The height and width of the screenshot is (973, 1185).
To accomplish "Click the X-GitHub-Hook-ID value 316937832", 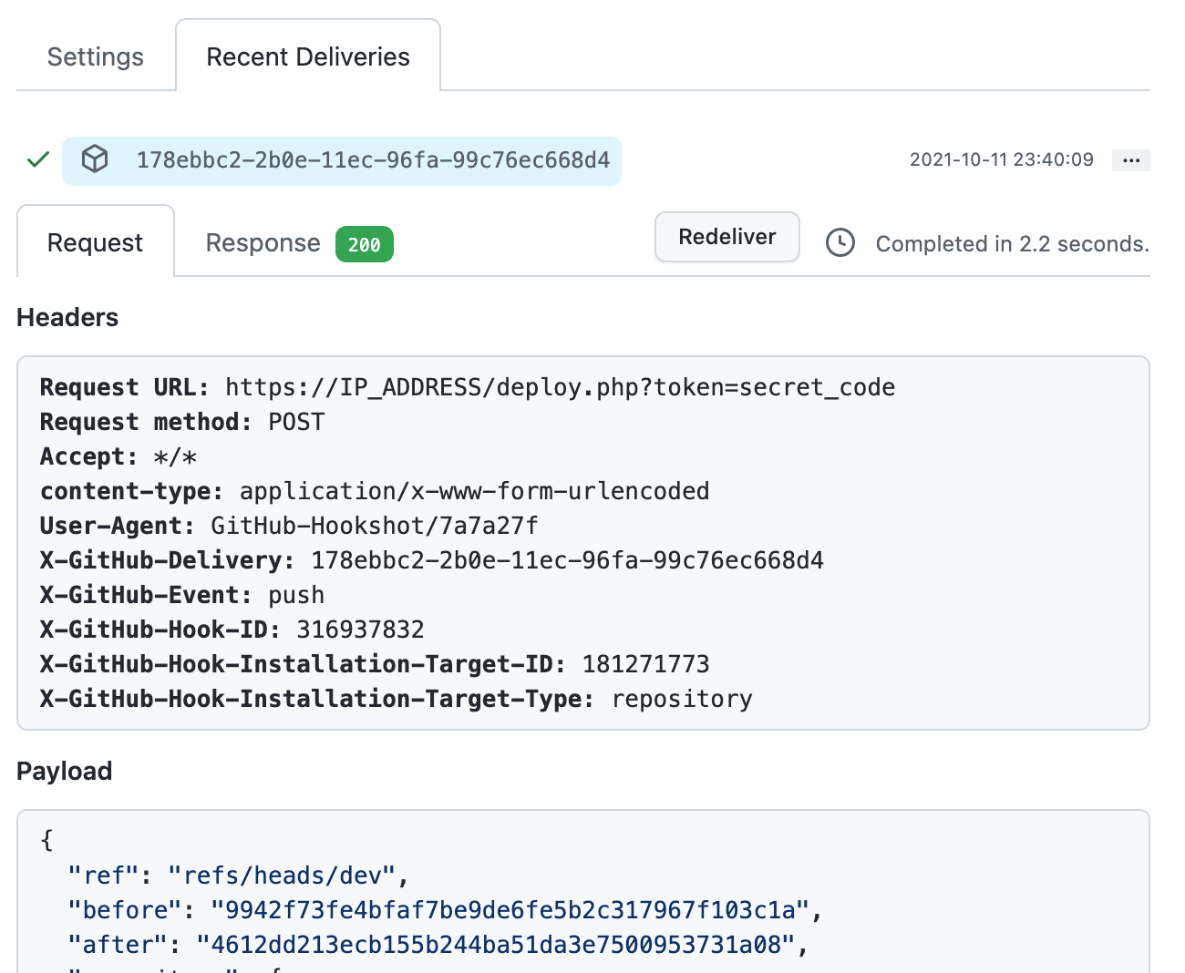I will coord(360,630).
